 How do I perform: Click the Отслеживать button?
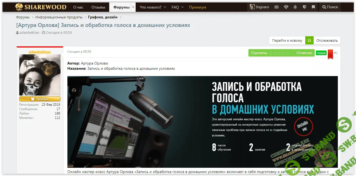[x=327, y=40]
